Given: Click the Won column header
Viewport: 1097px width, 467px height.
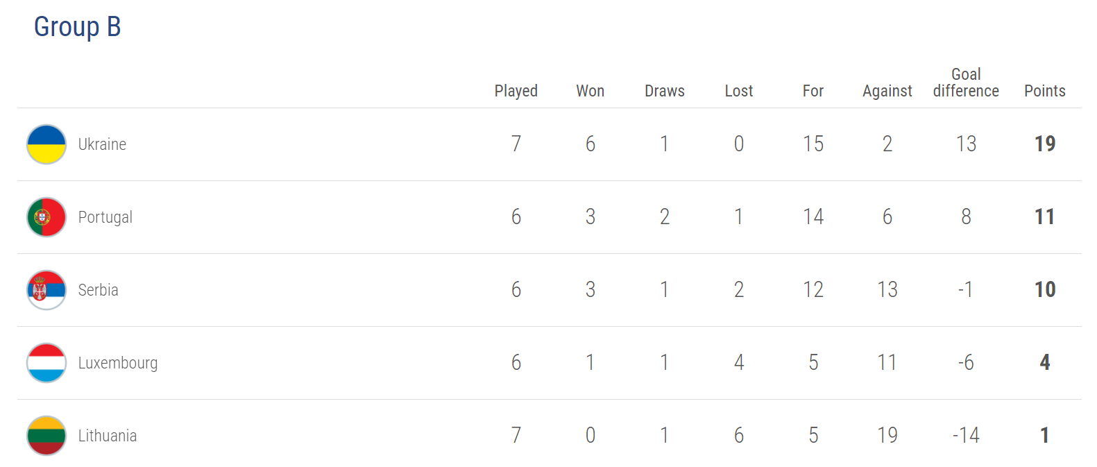Looking at the screenshot, I should click(x=590, y=91).
